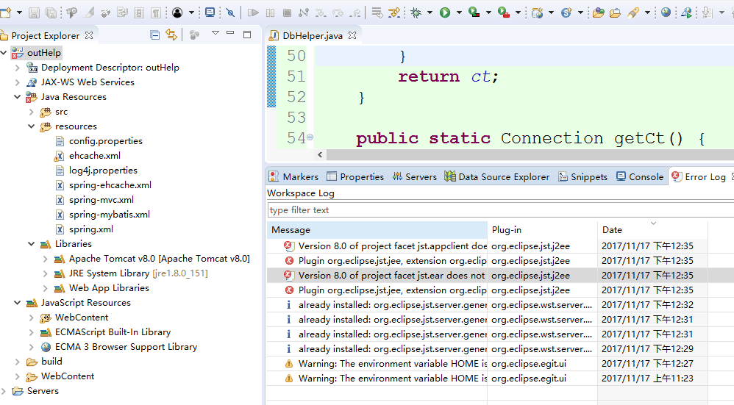Expand Deployment Descriptor: outHelp node
Image resolution: width=734 pixels, height=405 pixels.
tap(18, 68)
